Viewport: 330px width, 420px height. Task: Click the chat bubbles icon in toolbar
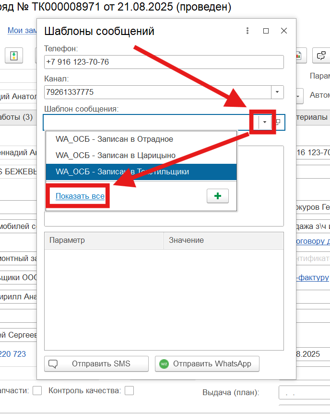click(x=320, y=56)
